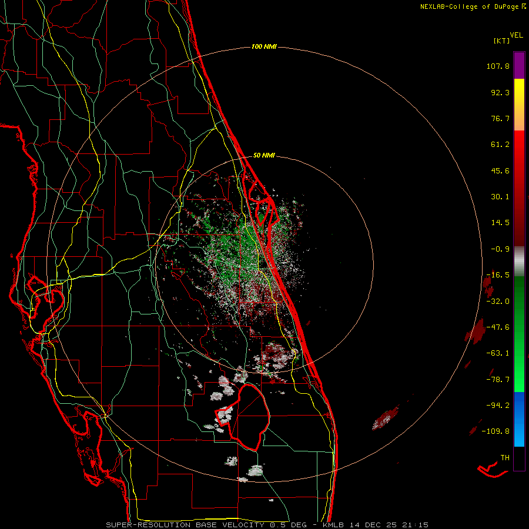Click the VEL legend heading
The height and width of the screenshot is (529, 529).
pos(516,35)
